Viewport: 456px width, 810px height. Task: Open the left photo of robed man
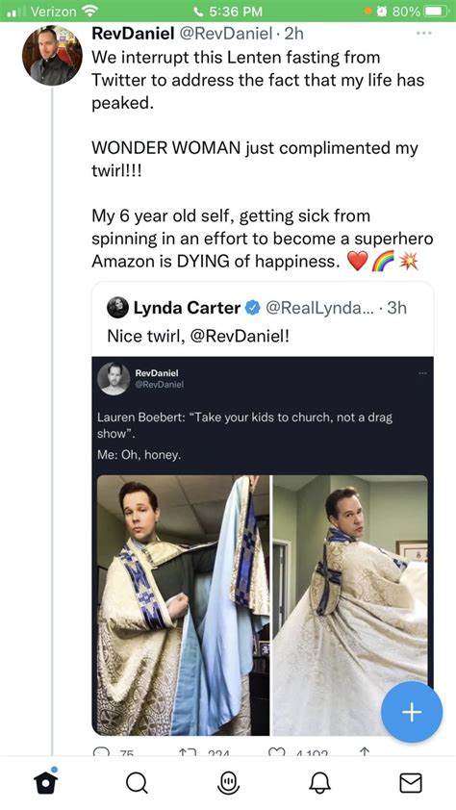click(x=183, y=605)
